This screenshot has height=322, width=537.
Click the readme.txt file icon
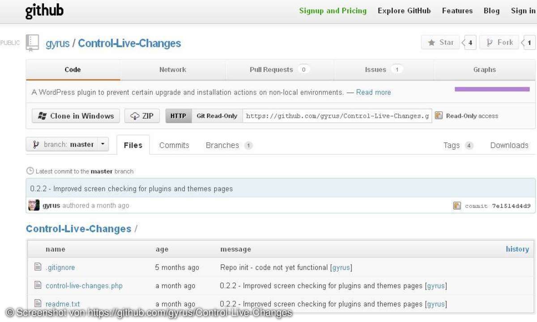click(x=38, y=304)
